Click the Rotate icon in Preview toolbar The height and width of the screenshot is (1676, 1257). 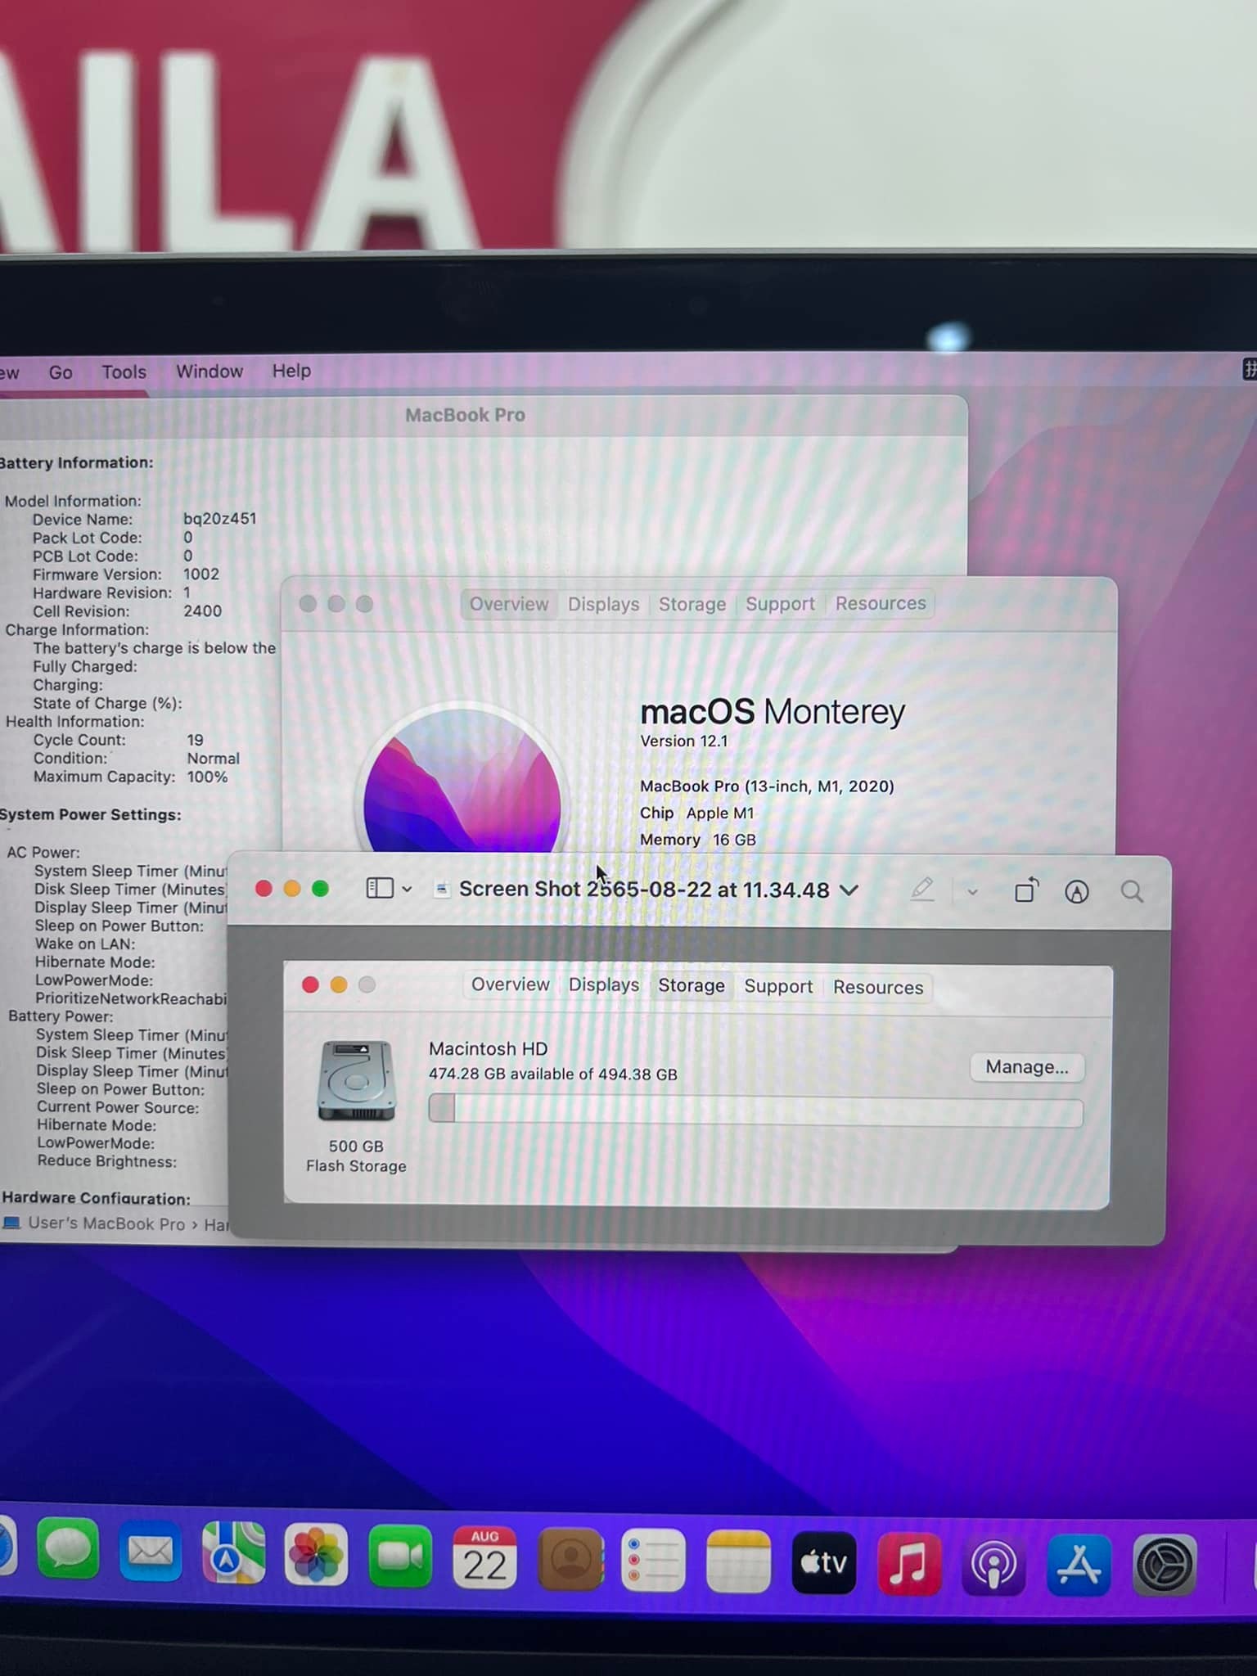click(x=1026, y=890)
